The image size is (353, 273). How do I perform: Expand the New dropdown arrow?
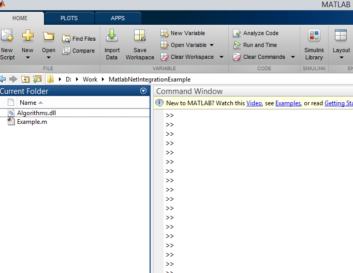[27, 57]
